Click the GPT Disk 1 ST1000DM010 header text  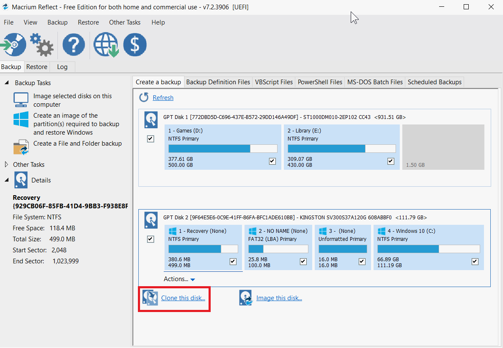[x=285, y=117]
